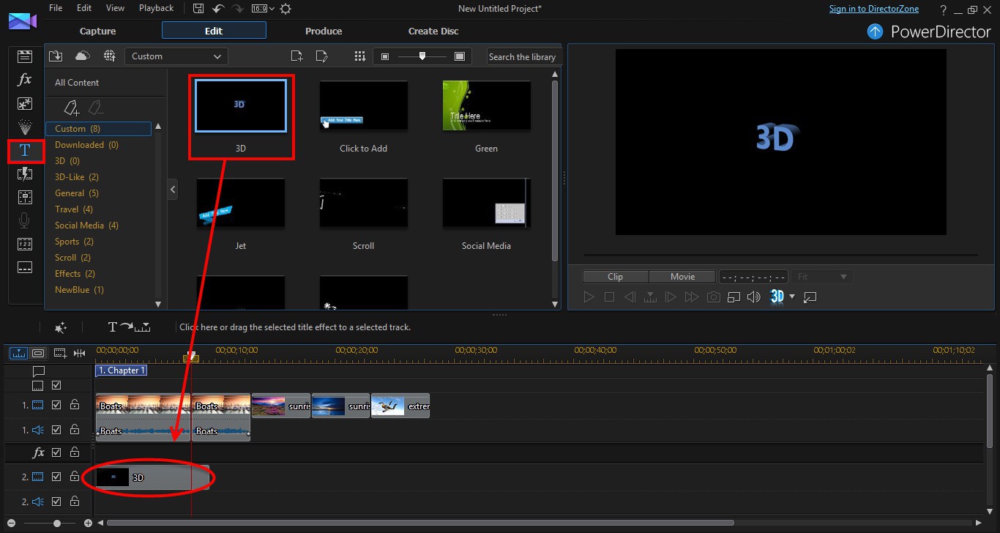The width and height of the screenshot is (1000, 533).
Task: Play the preview
Action: pos(589,297)
